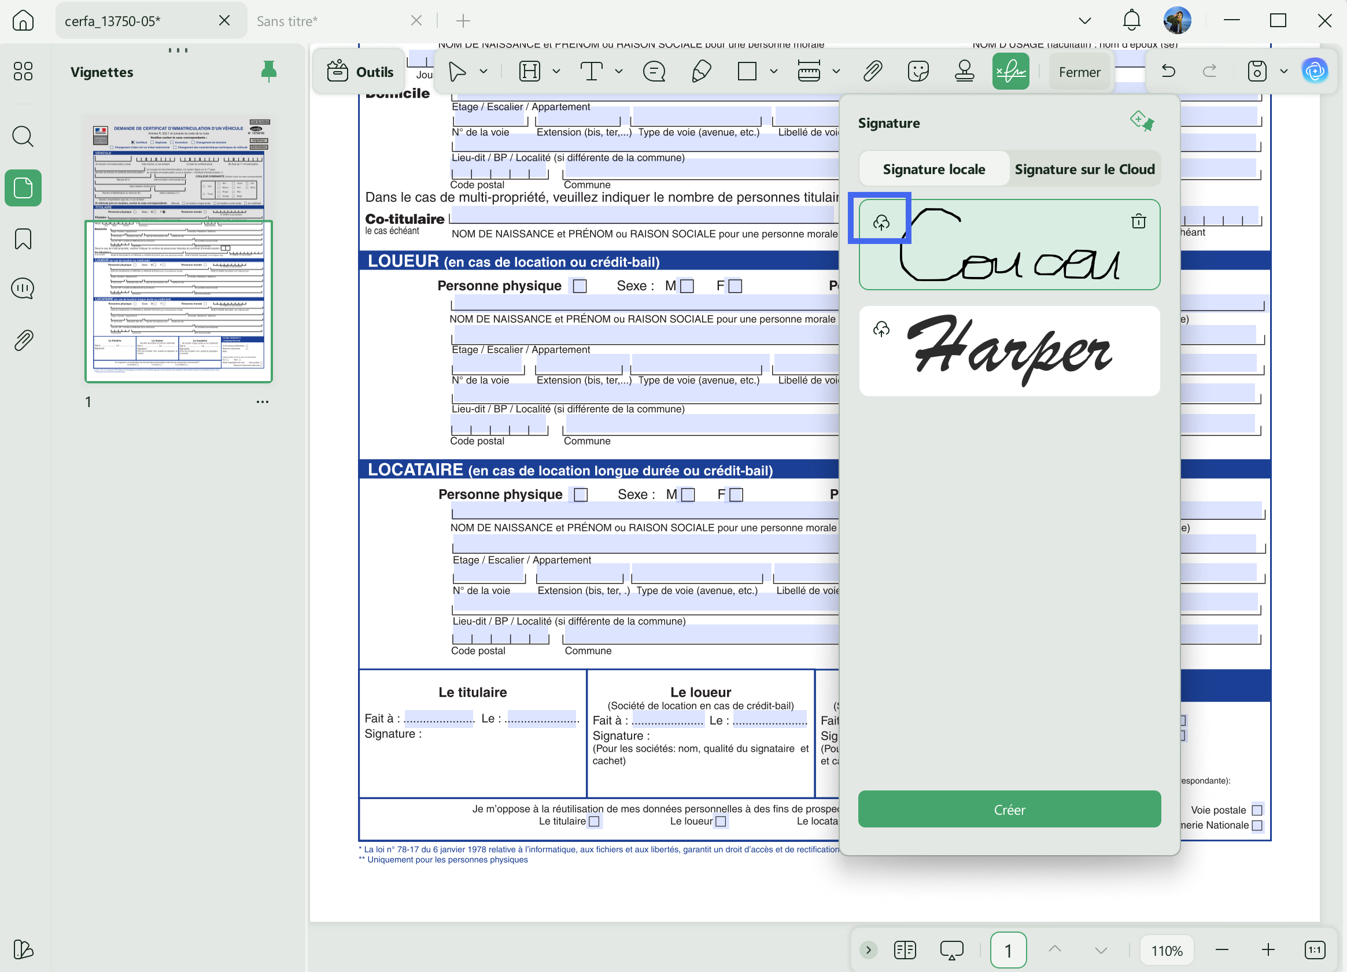Expand the shape rectangle tool dropdown
Screen dimensions: 1347x972
pyautogui.click(x=773, y=72)
